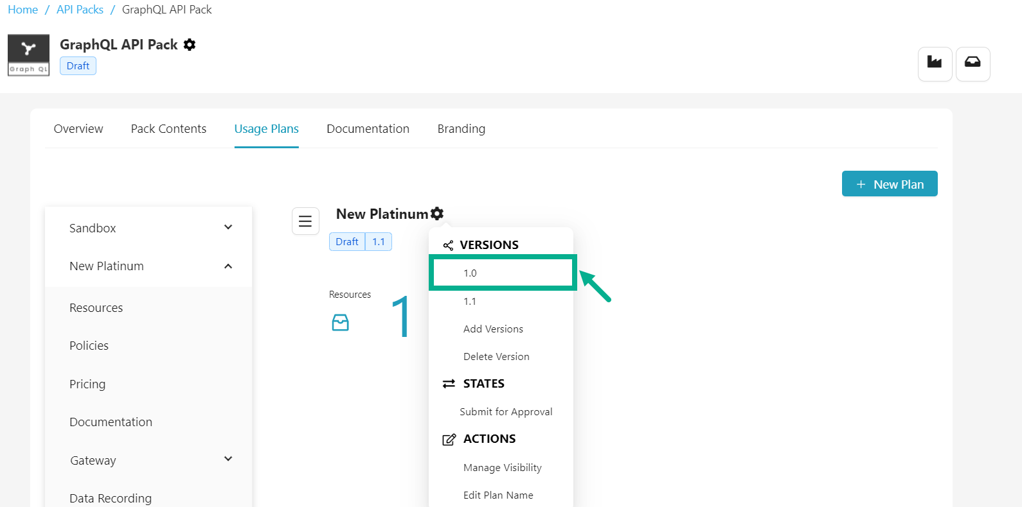The height and width of the screenshot is (507, 1022).
Task: Click the gear icon beside GraphQL API Pack title
Action: [x=189, y=45]
